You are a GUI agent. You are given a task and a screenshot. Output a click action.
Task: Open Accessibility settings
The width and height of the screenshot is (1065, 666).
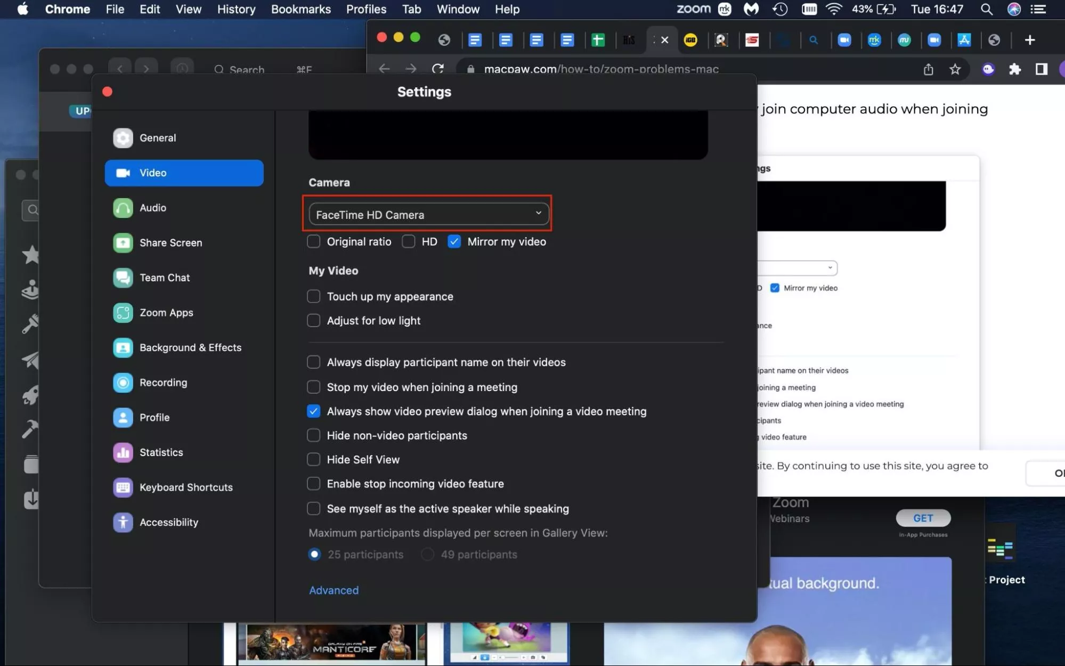pyautogui.click(x=168, y=522)
